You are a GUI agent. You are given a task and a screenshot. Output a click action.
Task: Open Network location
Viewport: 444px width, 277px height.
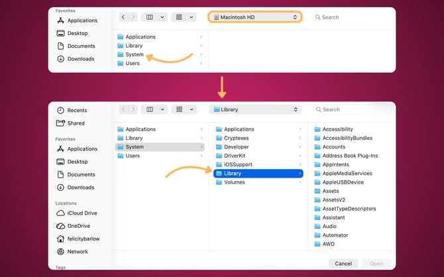(x=72, y=252)
